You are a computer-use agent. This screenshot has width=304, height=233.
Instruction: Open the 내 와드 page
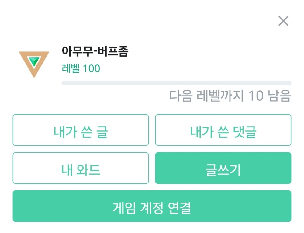tap(81, 168)
